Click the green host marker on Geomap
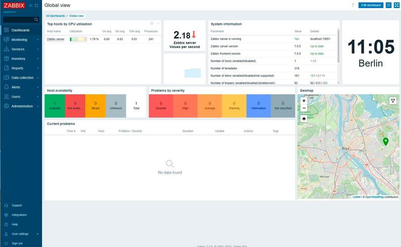 pyautogui.click(x=385, y=141)
